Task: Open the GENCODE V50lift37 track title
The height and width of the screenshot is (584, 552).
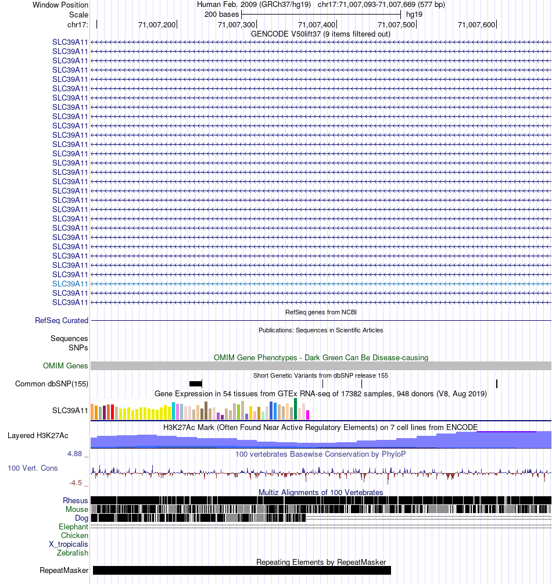Action: pyautogui.click(x=321, y=34)
